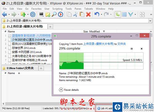Image resolution: width=154 pixels, height=112 pixels.
Task: Go up one folder level icon
Action: pos(23,15)
